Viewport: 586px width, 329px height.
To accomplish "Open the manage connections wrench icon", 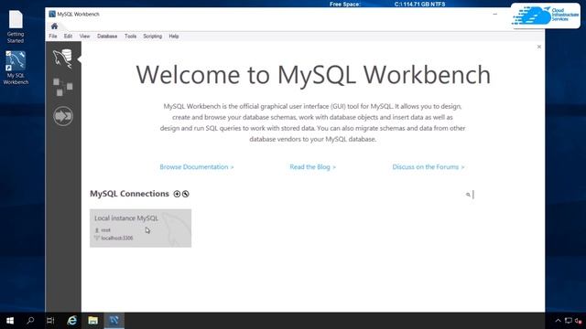I will pos(185,194).
